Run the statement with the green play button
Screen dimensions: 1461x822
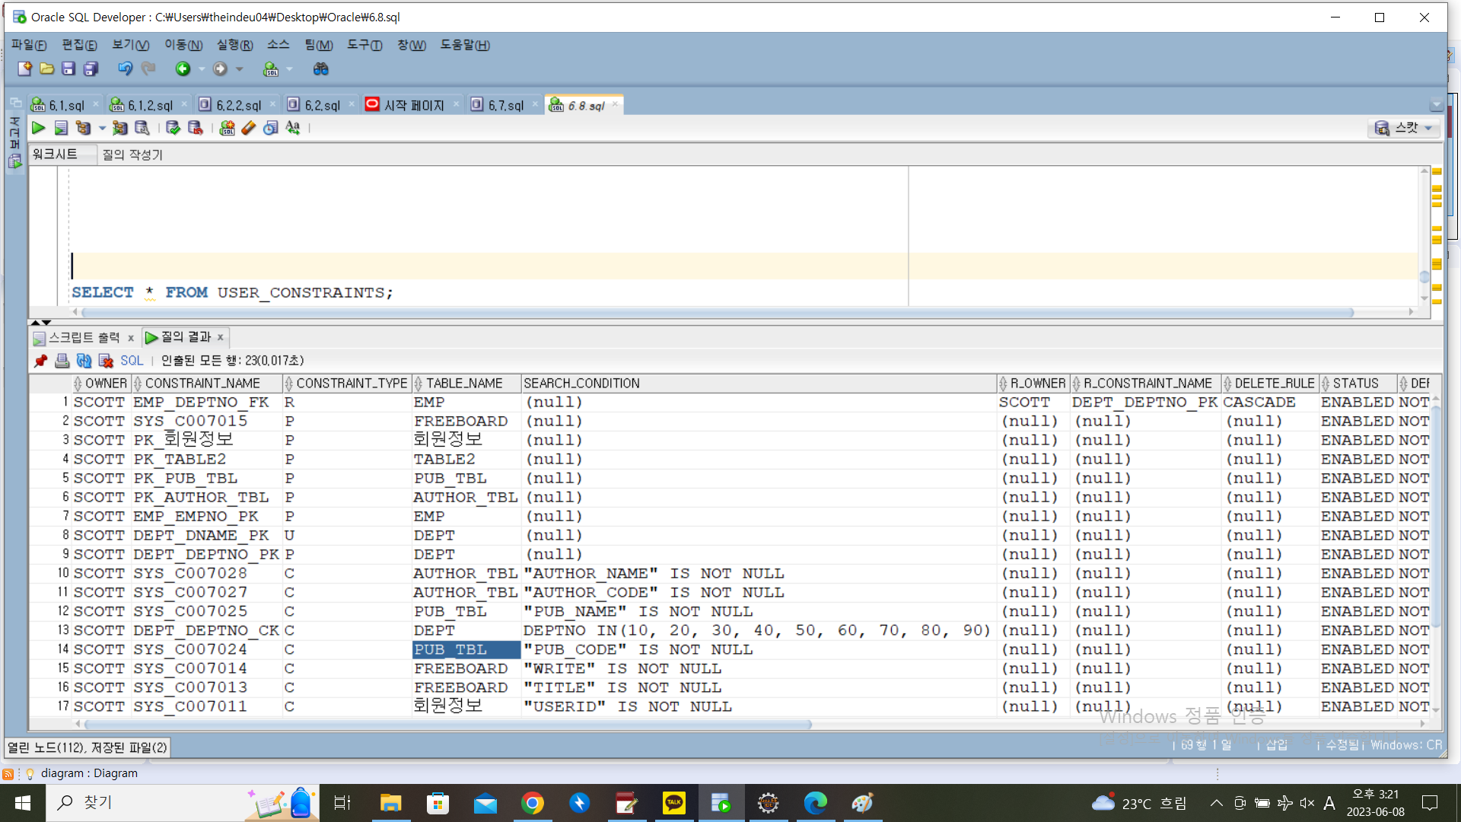coord(38,128)
